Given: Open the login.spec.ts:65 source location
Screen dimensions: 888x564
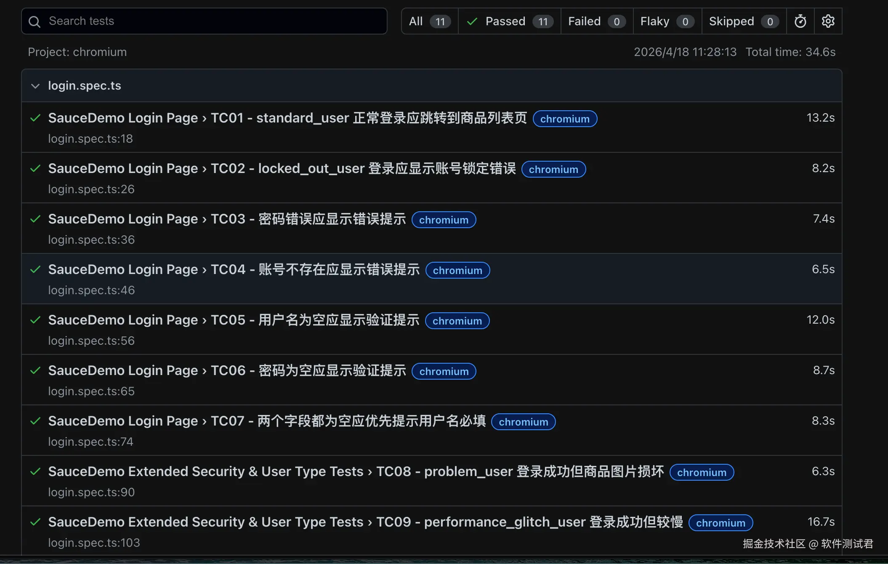Looking at the screenshot, I should pos(91,391).
